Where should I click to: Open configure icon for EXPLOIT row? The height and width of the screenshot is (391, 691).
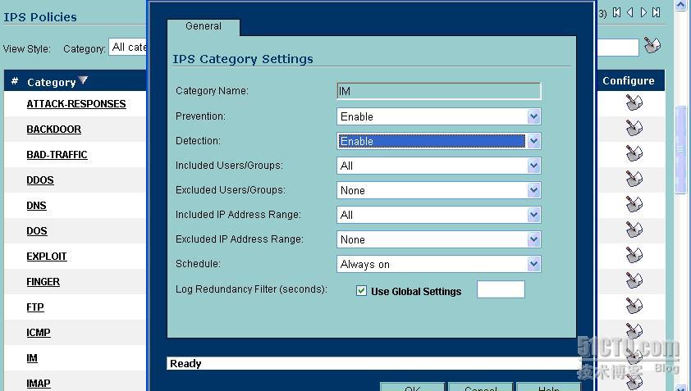pyautogui.click(x=634, y=256)
